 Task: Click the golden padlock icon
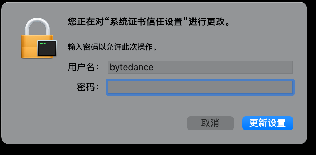[38, 38]
